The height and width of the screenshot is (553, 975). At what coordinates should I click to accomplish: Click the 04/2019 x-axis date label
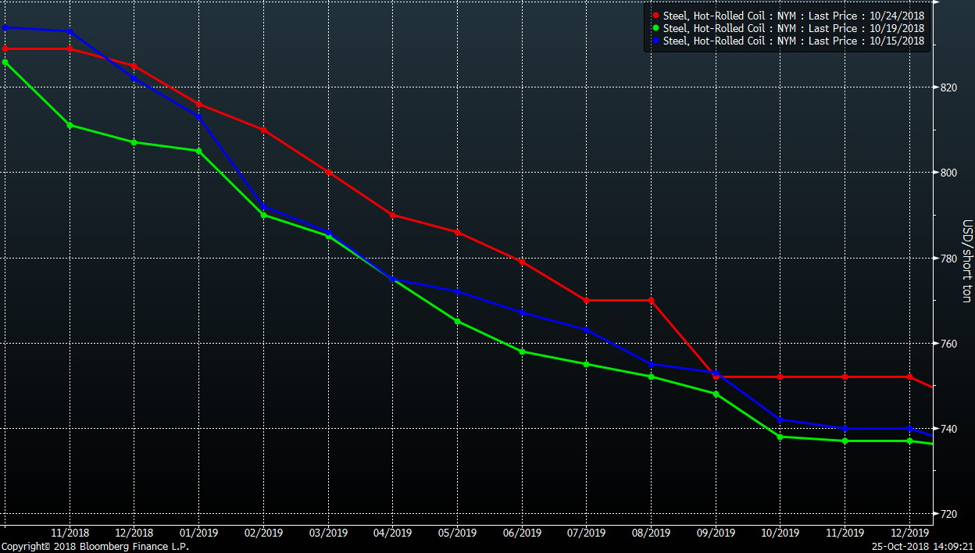point(392,533)
